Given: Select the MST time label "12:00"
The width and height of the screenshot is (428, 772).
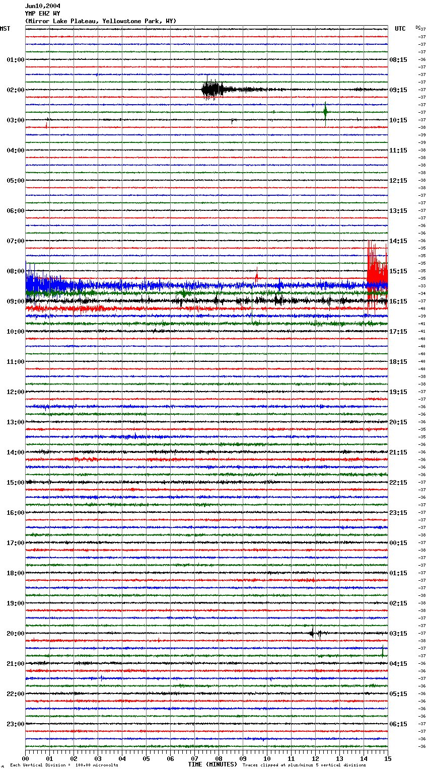Looking at the screenshot, I should [16, 392].
